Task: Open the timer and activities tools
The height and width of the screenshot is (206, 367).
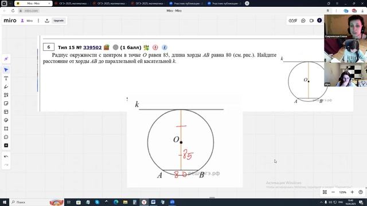Action: pyautogui.click(x=293, y=21)
